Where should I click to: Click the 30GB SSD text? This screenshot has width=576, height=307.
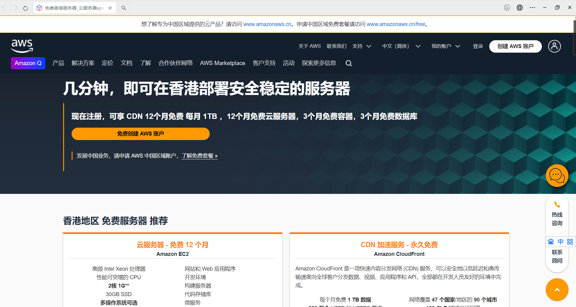click(119, 294)
